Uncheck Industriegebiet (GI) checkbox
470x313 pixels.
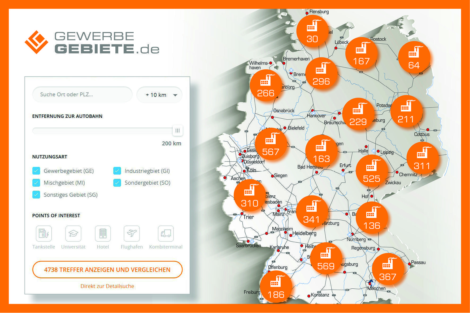(117, 171)
